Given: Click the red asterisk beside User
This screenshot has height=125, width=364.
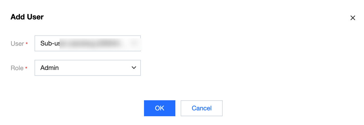Looking at the screenshot, I should pyautogui.click(x=27, y=44).
